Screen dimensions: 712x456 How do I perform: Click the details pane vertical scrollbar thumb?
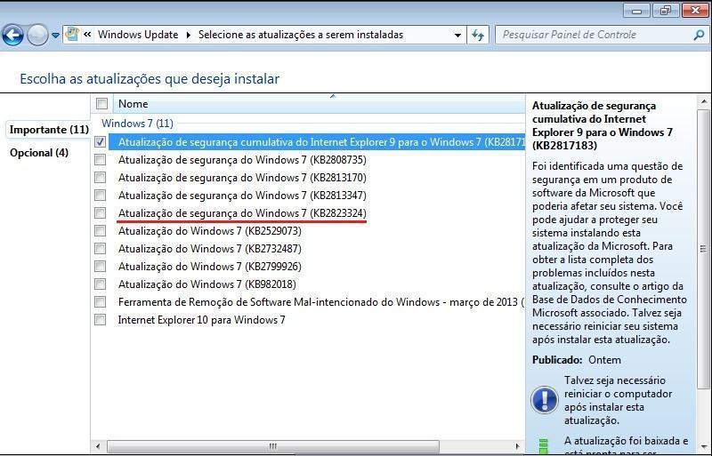click(703, 249)
